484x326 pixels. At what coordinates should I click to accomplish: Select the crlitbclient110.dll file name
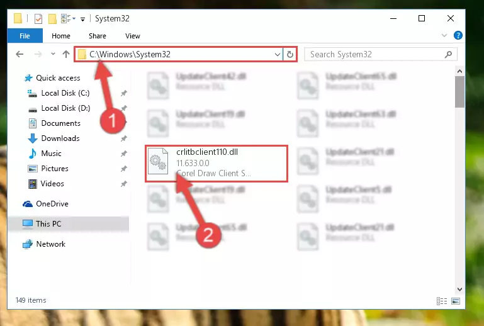pos(207,152)
